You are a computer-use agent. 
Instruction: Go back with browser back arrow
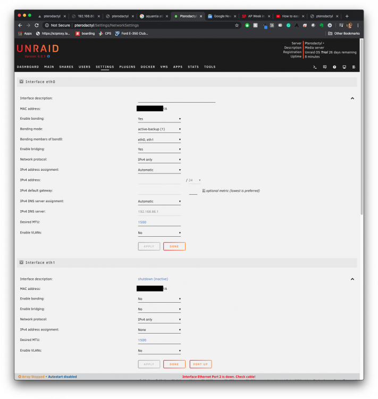[20, 25]
